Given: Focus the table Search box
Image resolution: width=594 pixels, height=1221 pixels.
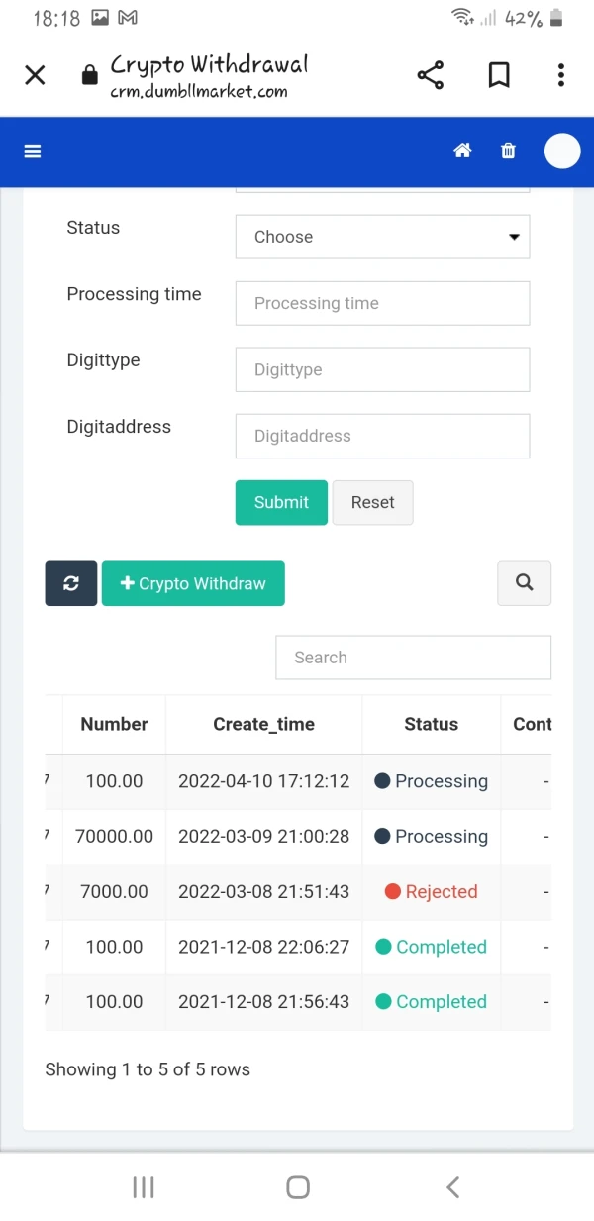Looking at the screenshot, I should [x=413, y=658].
